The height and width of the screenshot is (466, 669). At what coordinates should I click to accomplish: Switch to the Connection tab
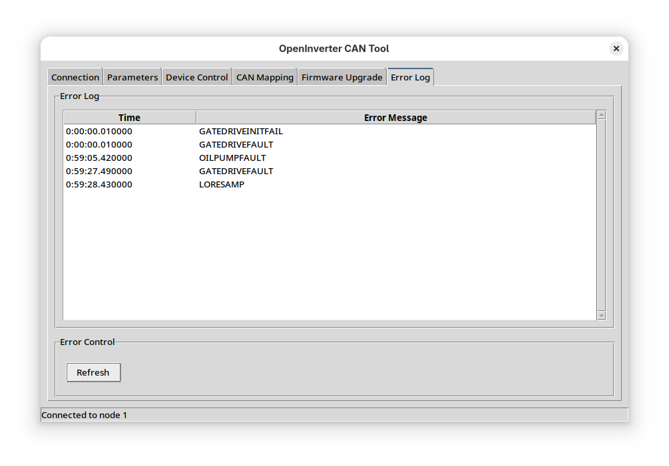tap(75, 77)
